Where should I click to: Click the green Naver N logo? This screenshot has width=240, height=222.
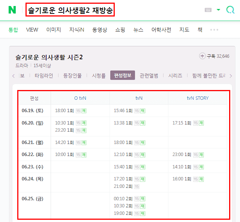pyautogui.click(x=12, y=10)
